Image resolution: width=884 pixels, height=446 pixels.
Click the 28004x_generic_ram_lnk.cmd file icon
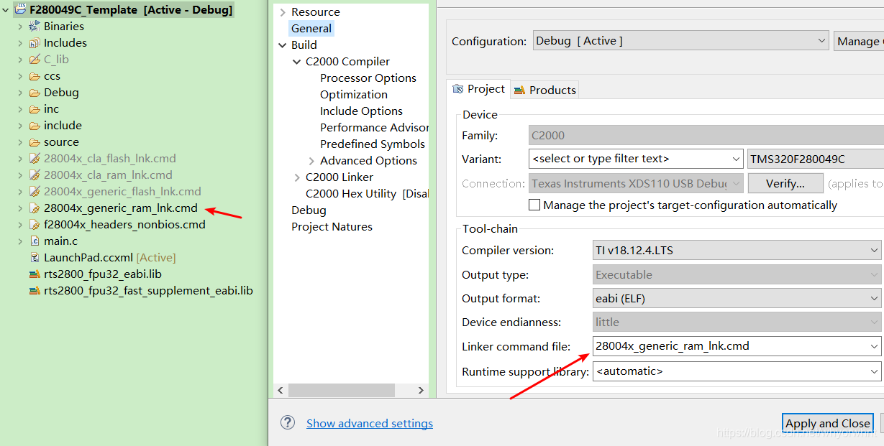(x=35, y=208)
